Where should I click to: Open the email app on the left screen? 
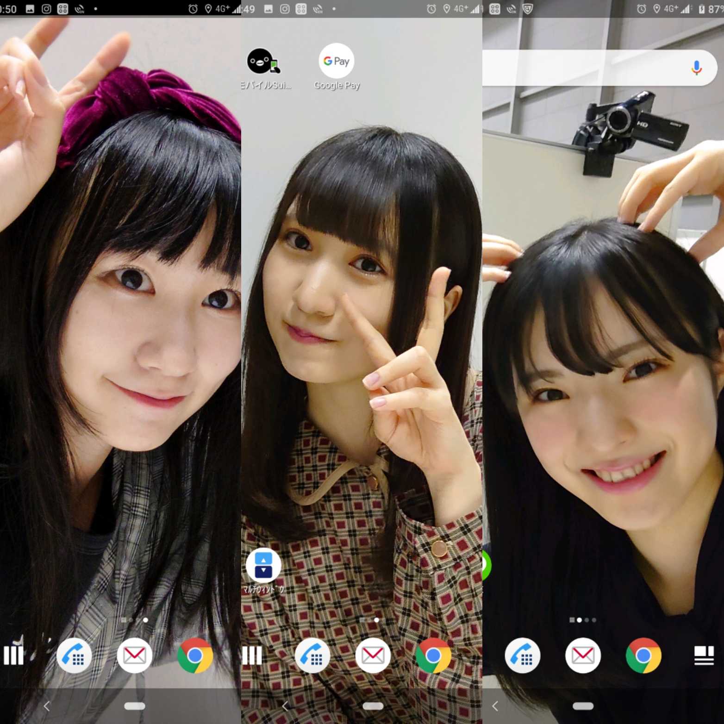click(x=135, y=655)
